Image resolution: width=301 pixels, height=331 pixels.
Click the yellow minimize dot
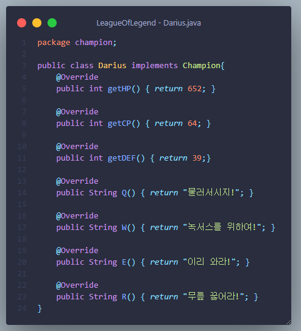37,23
